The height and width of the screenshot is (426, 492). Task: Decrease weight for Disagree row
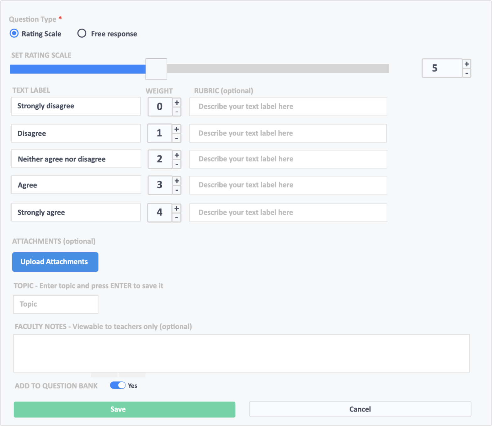point(177,138)
